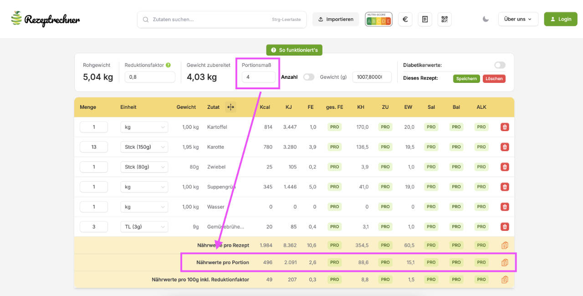Viewport: 583px width, 296px height.
Task: Click the Importieren button
Action: (x=336, y=19)
